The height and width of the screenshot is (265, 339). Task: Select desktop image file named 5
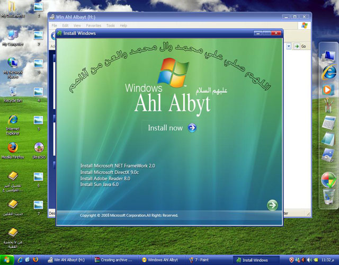click(x=39, y=123)
